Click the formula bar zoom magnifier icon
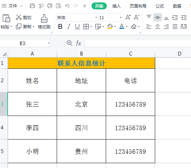This screenshot has height=168, width=191. pyautogui.click(x=70, y=43)
